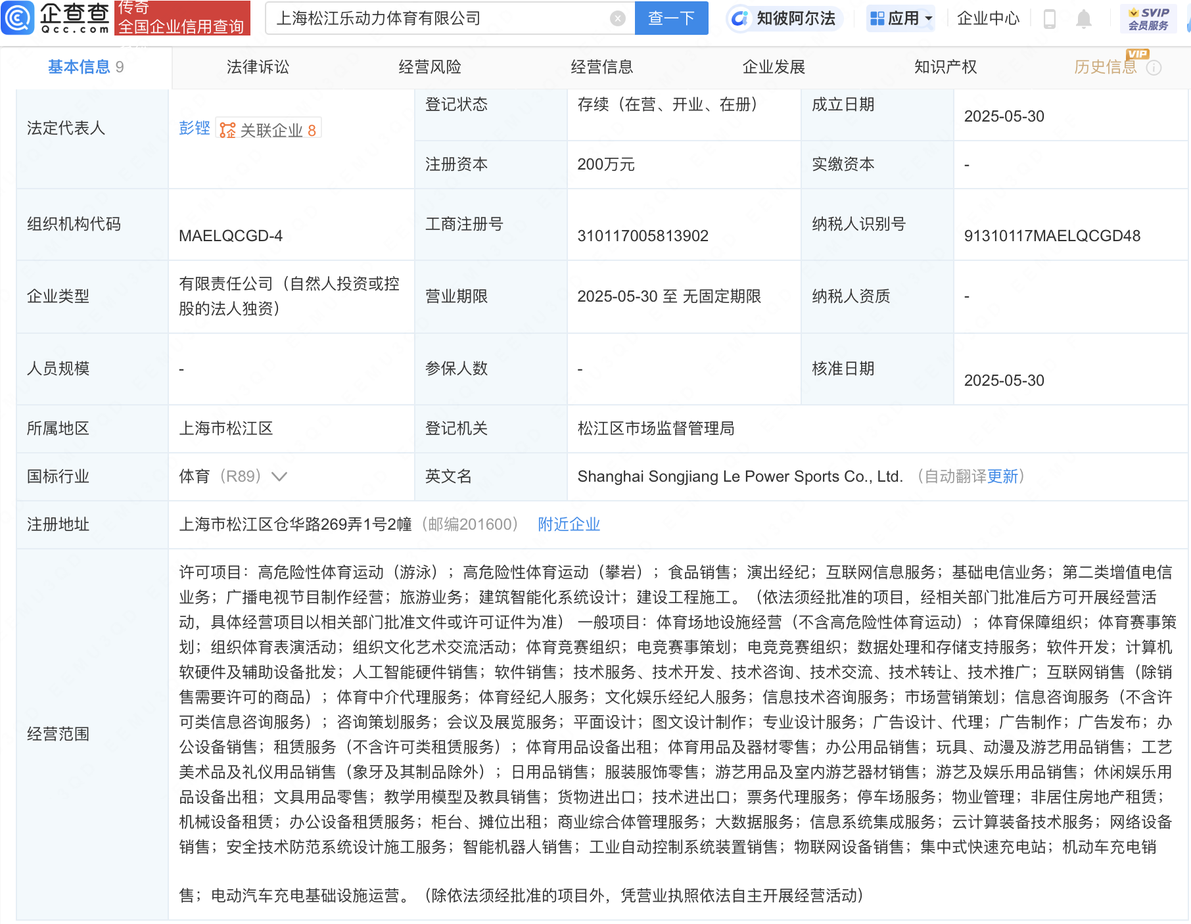Open legal representative 彭铿 link
Viewport: 1191px width, 924px height.
tap(194, 128)
